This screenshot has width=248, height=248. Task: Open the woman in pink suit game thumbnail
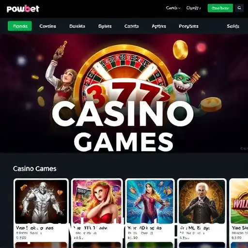click(x=150, y=201)
